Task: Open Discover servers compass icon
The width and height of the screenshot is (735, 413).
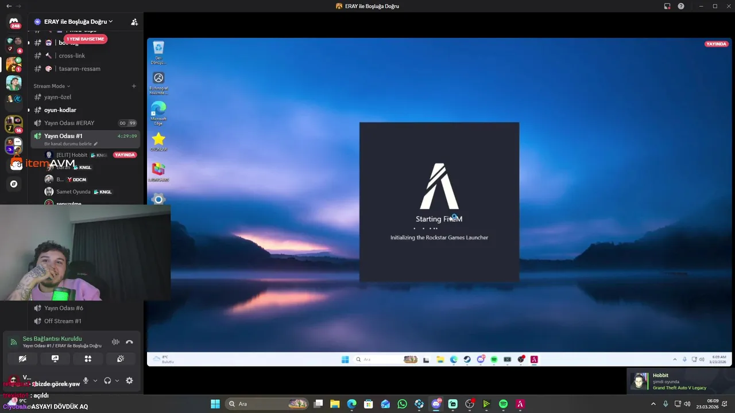Action: (14, 184)
